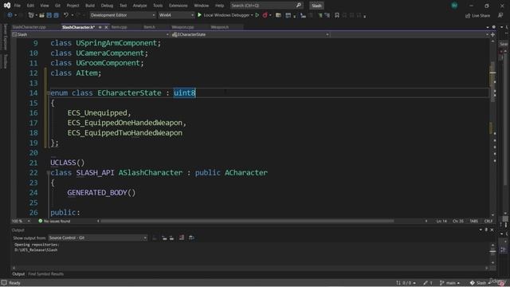510x287 pixels.
Task: Open the ECharacterState type navigation dropdown
Action: [249, 34]
